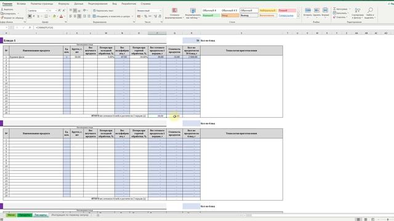Apply the Good (Хороший) green cell style
This screenshot has width=394, height=221.
[211, 15]
